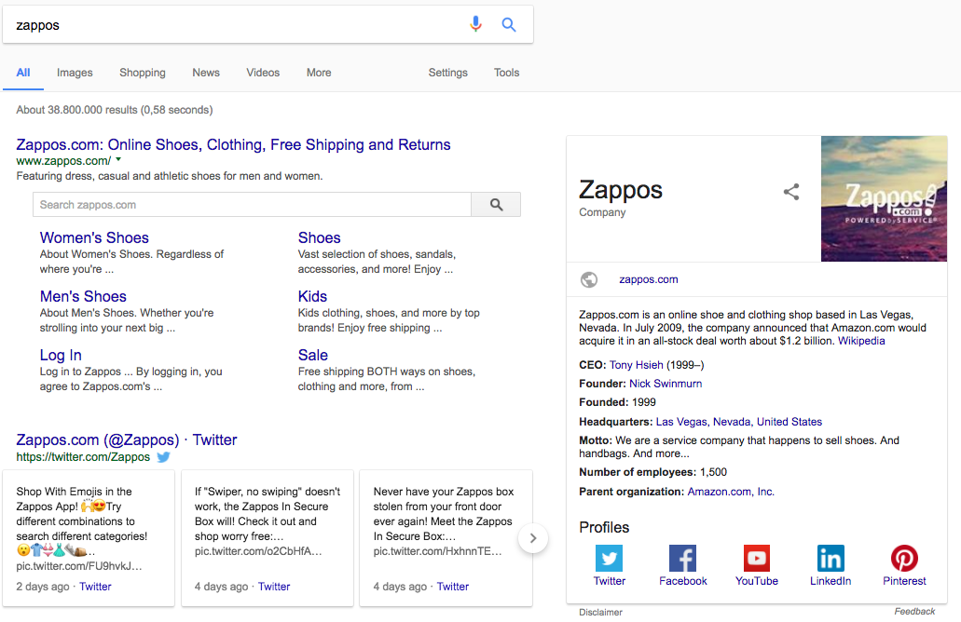Open the Pinterest profile icon
The image size is (961, 622).
click(x=904, y=558)
